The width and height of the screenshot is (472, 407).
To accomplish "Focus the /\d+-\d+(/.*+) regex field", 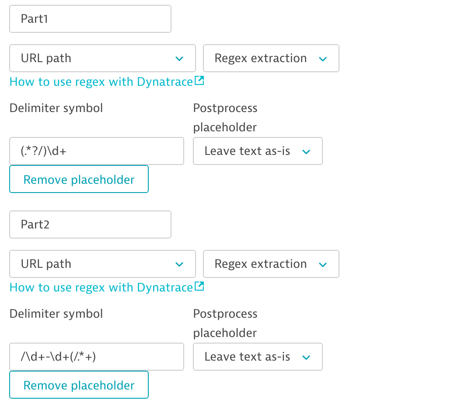I will coord(96,357).
